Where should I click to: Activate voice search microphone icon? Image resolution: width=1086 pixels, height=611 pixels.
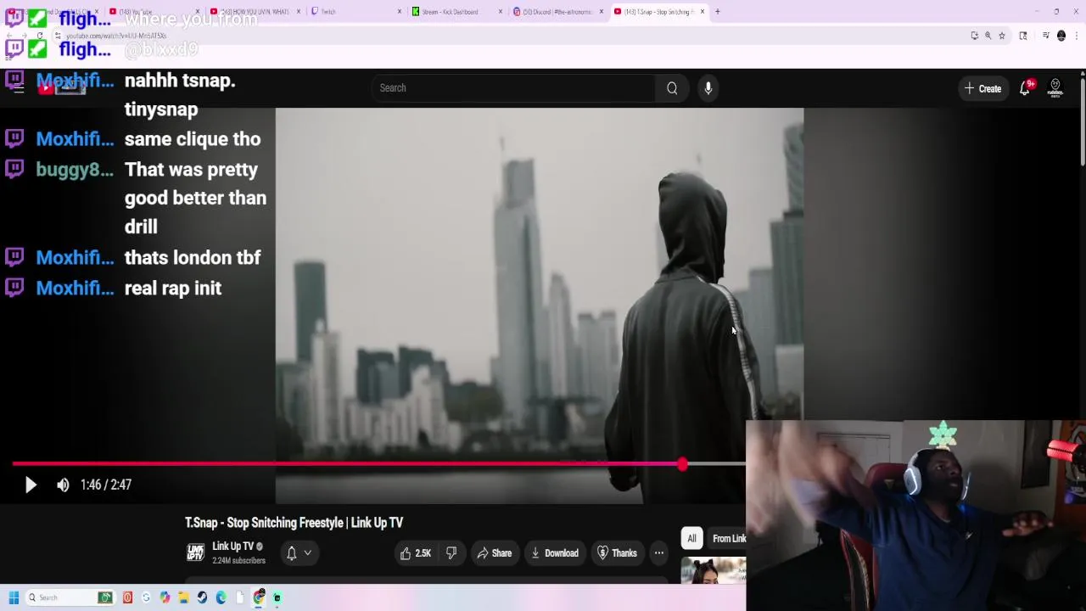click(x=708, y=88)
